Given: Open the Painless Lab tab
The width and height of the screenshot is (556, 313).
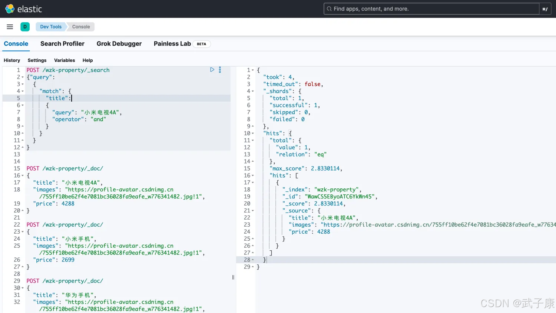Looking at the screenshot, I should (x=172, y=44).
